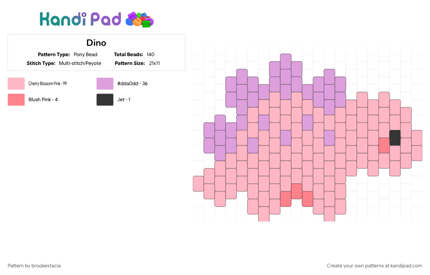This screenshot has height=275, width=430.
Task: Click the 'Stitch Type:' label
Action: 41,63
